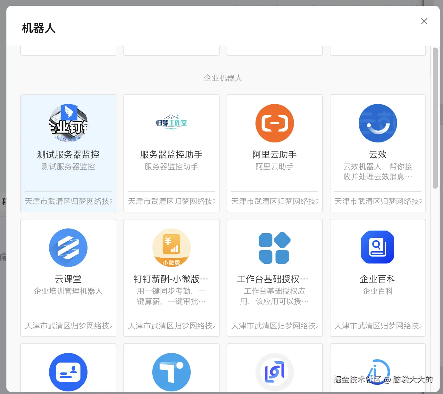Click the blue ID-card robot icon in bottom row
443x394 pixels.
68,372
